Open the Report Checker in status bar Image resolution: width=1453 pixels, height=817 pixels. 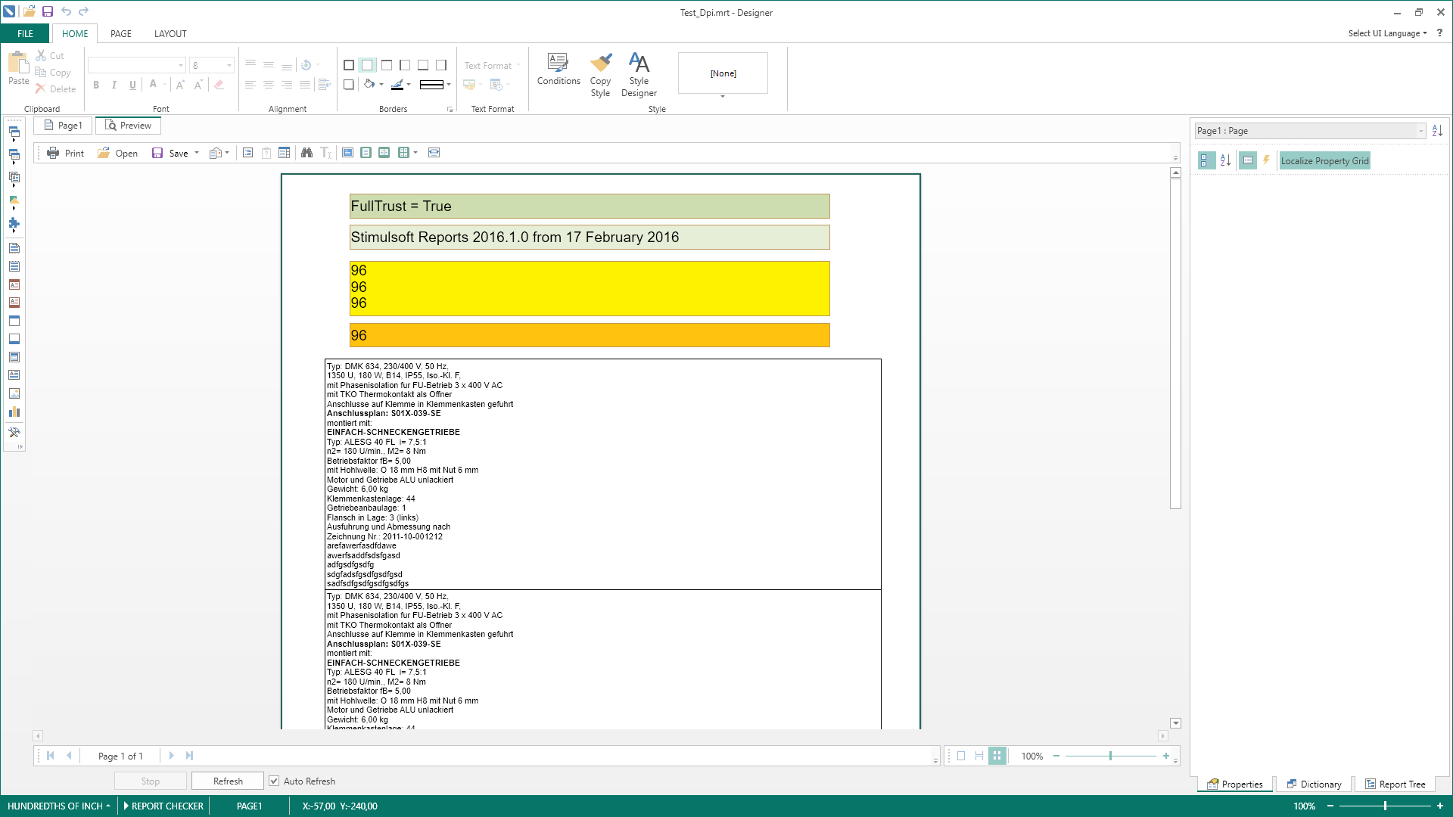point(163,806)
